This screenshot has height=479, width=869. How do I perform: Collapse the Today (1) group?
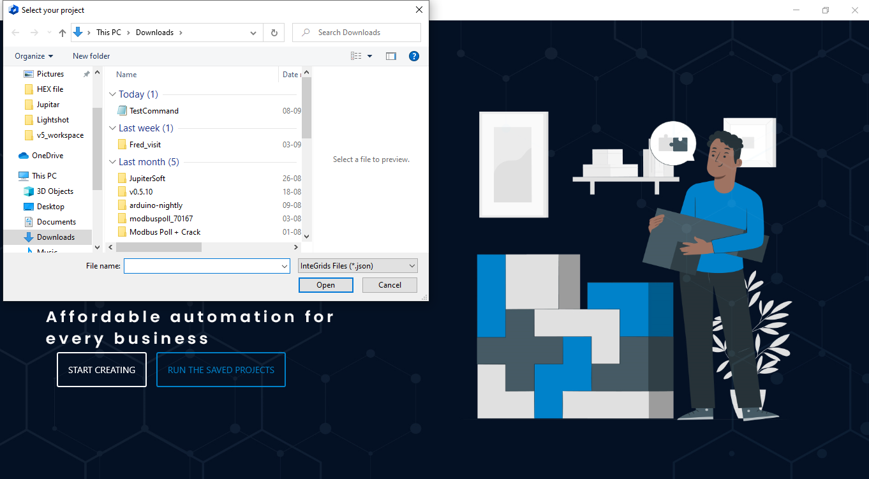coord(112,94)
